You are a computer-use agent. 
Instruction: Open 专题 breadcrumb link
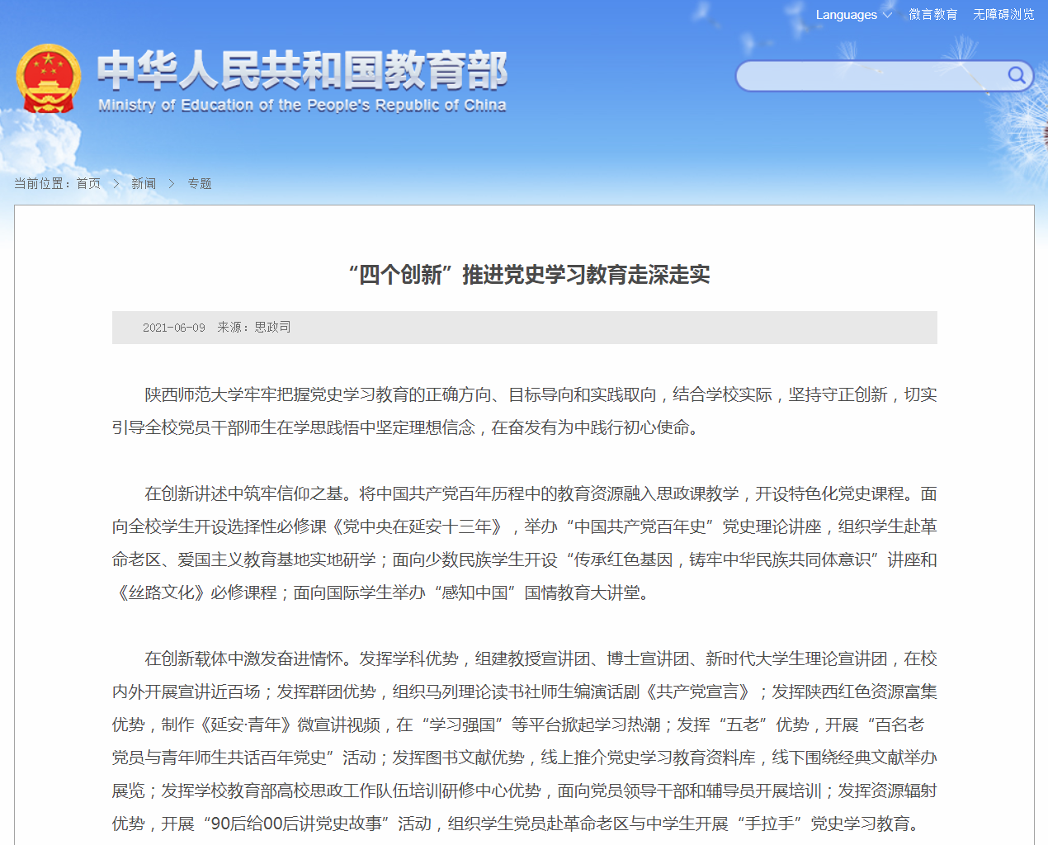pos(200,184)
